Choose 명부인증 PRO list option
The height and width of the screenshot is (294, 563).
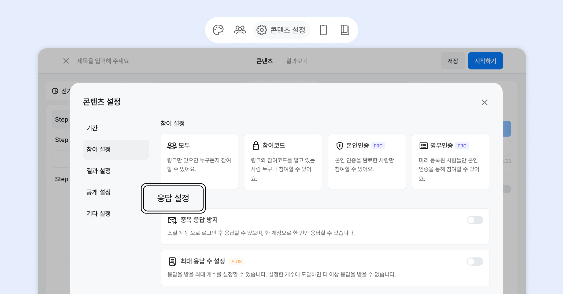coord(450,161)
